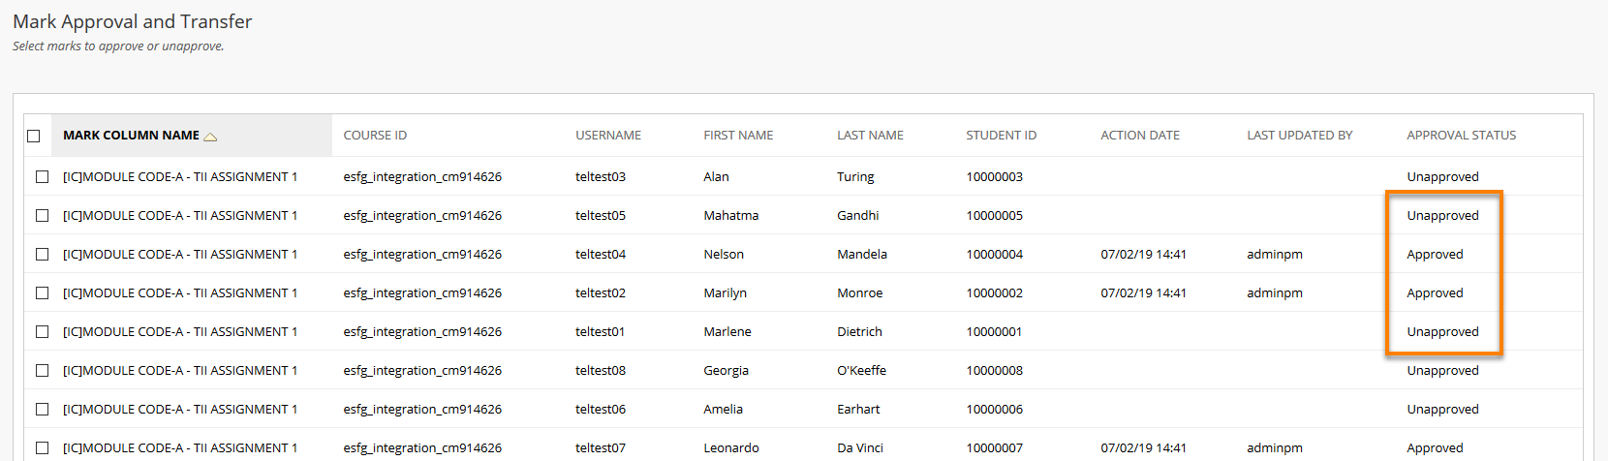Click the Approved status for Nelson Mandela
The width and height of the screenshot is (1608, 461).
pyautogui.click(x=1435, y=254)
